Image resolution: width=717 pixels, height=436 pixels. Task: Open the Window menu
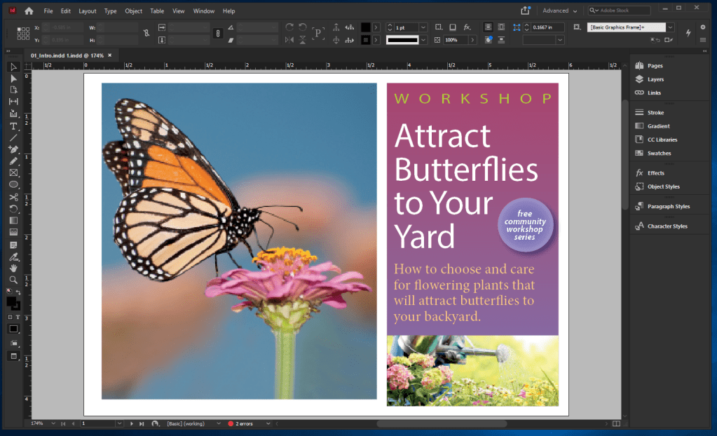pos(204,11)
